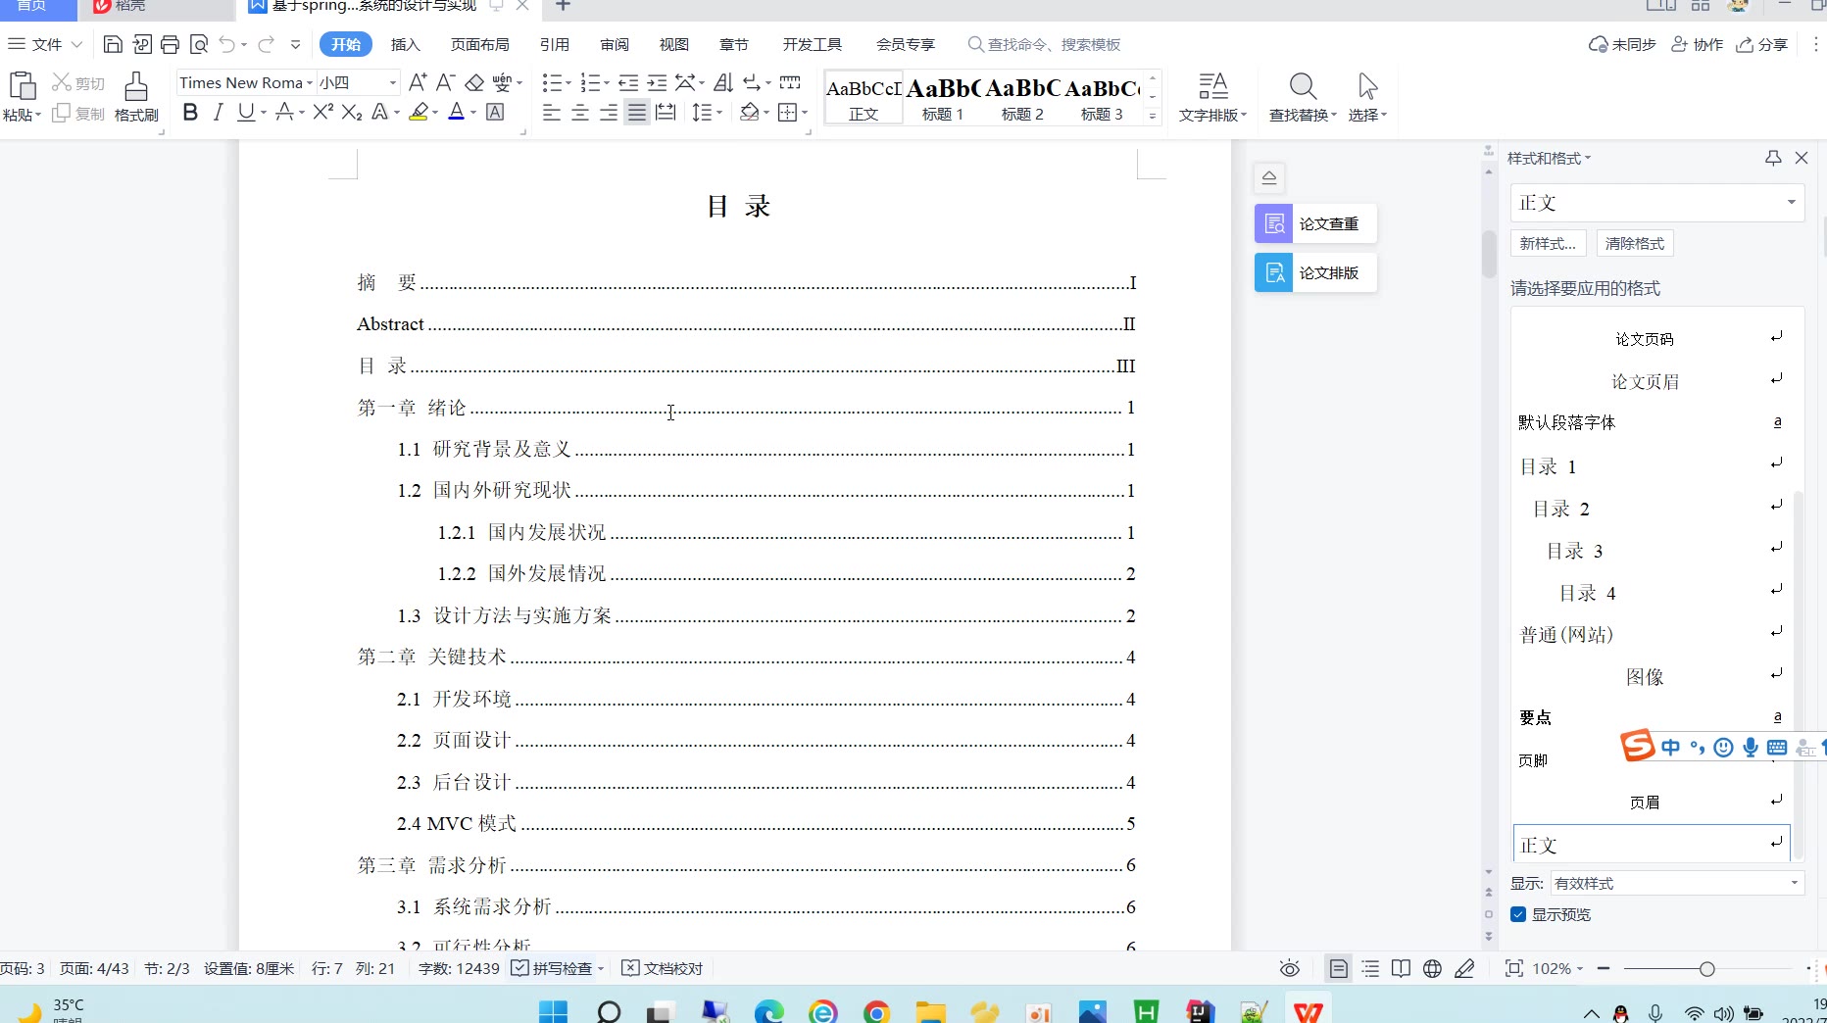Align text left
The height and width of the screenshot is (1023, 1827).
point(552,113)
